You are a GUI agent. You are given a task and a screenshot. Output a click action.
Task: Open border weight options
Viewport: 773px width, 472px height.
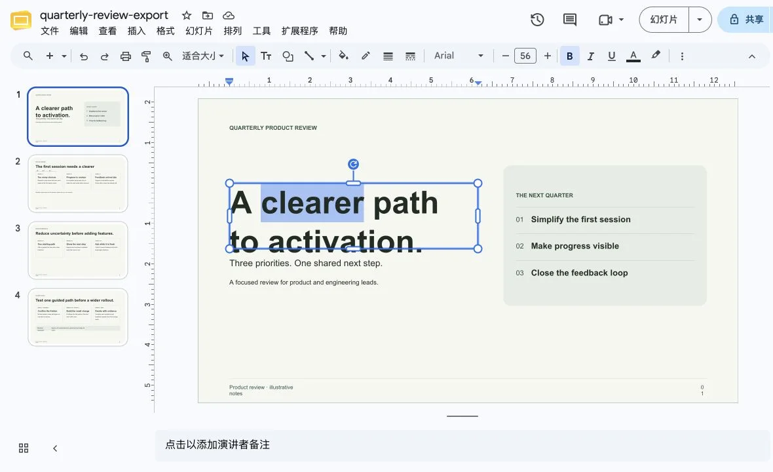(388, 56)
